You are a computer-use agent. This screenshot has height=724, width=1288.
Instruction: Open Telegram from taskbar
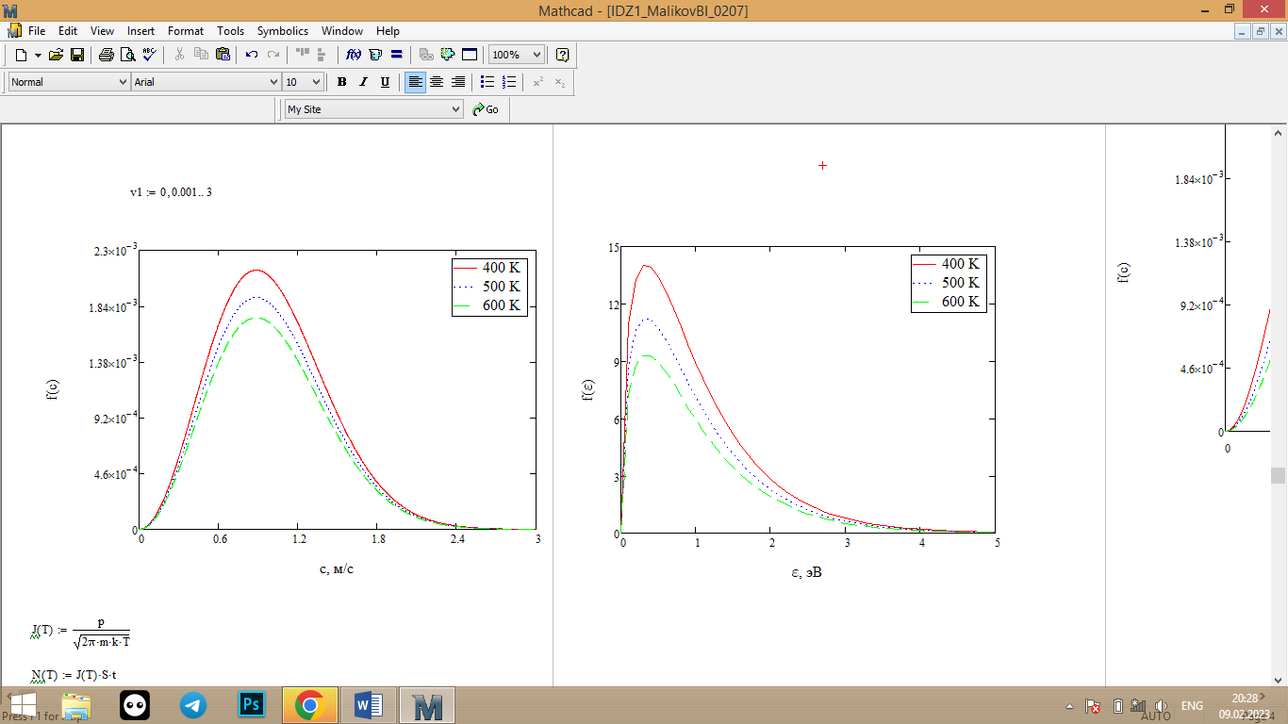(x=193, y=705)
